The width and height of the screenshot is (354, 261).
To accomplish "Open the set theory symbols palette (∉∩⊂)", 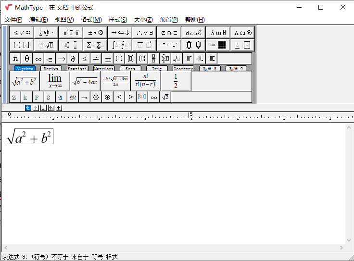I will [169, 33].
